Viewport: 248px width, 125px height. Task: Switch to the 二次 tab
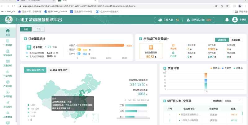(38, 29)
